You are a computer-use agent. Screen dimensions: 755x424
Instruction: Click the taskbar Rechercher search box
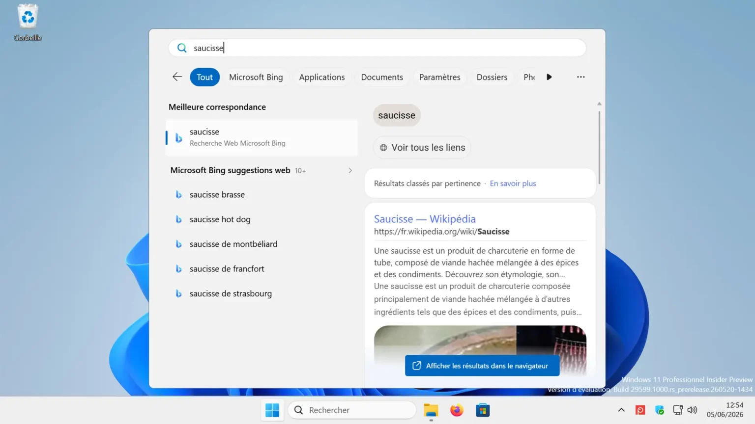pos(352,410)
